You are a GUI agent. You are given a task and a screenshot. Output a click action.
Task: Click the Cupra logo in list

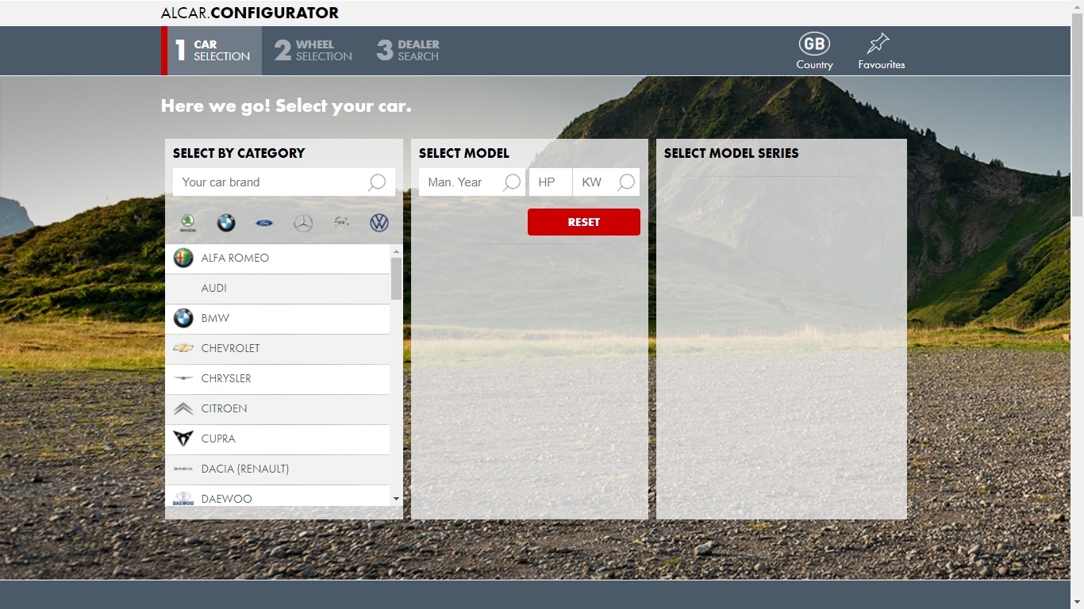[183, 439]
